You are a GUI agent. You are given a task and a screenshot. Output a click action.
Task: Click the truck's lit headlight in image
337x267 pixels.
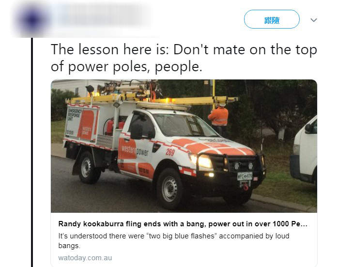[203, 161]
